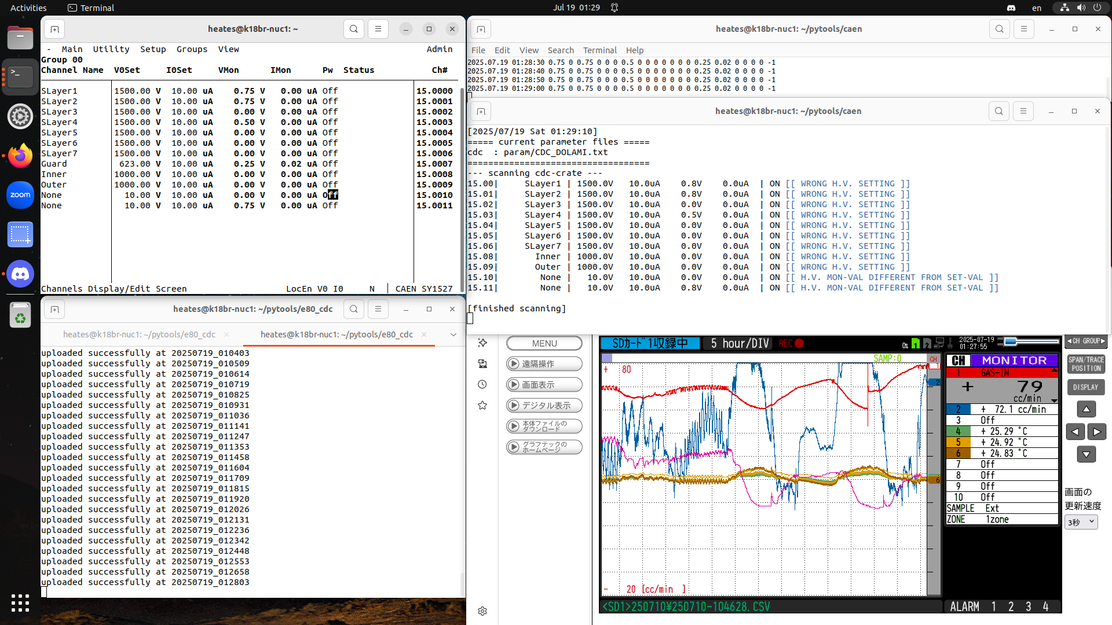Screen dimensions: 1112x625
Task: Click search icon in top-left terminal
Action: click(x=354, y=29)
